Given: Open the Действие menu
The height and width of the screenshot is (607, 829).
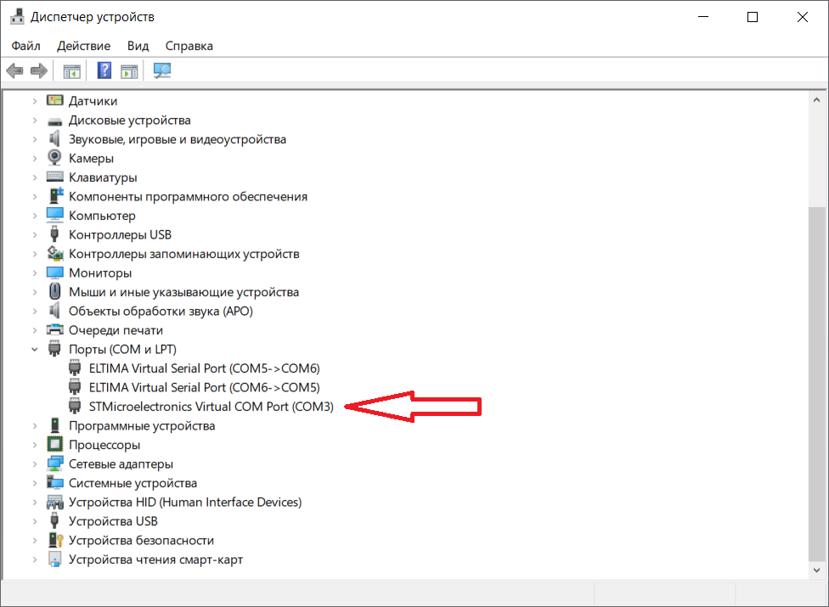Looking at the screenshot, I should 84,46.
